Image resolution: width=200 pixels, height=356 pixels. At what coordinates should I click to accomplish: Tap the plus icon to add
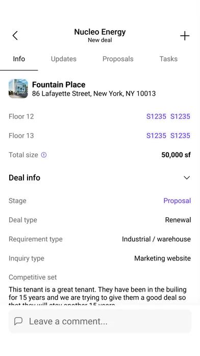185,36
